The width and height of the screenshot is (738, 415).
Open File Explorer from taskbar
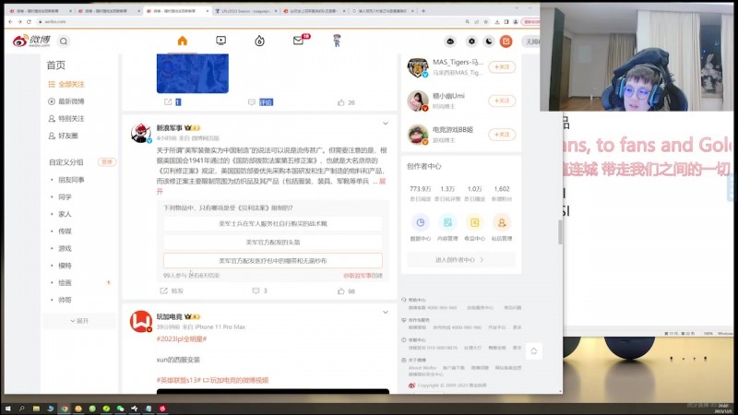click(x=36, y=409)
